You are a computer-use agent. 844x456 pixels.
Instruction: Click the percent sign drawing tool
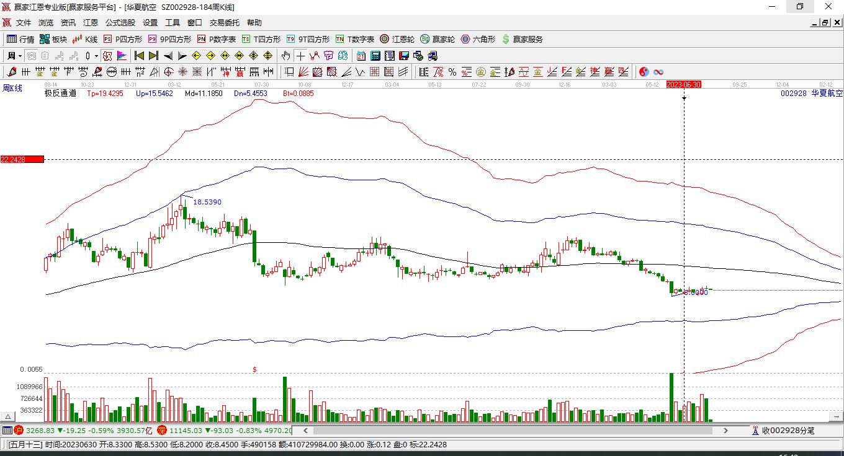(x=452, y=72)
